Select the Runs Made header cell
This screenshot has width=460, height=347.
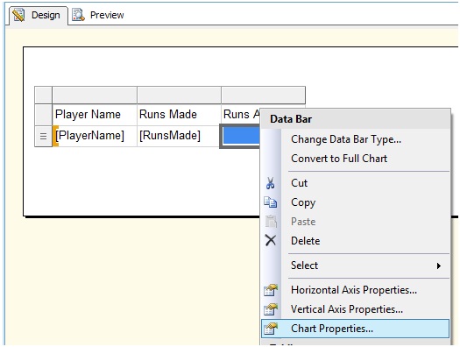tap(179, 115)
